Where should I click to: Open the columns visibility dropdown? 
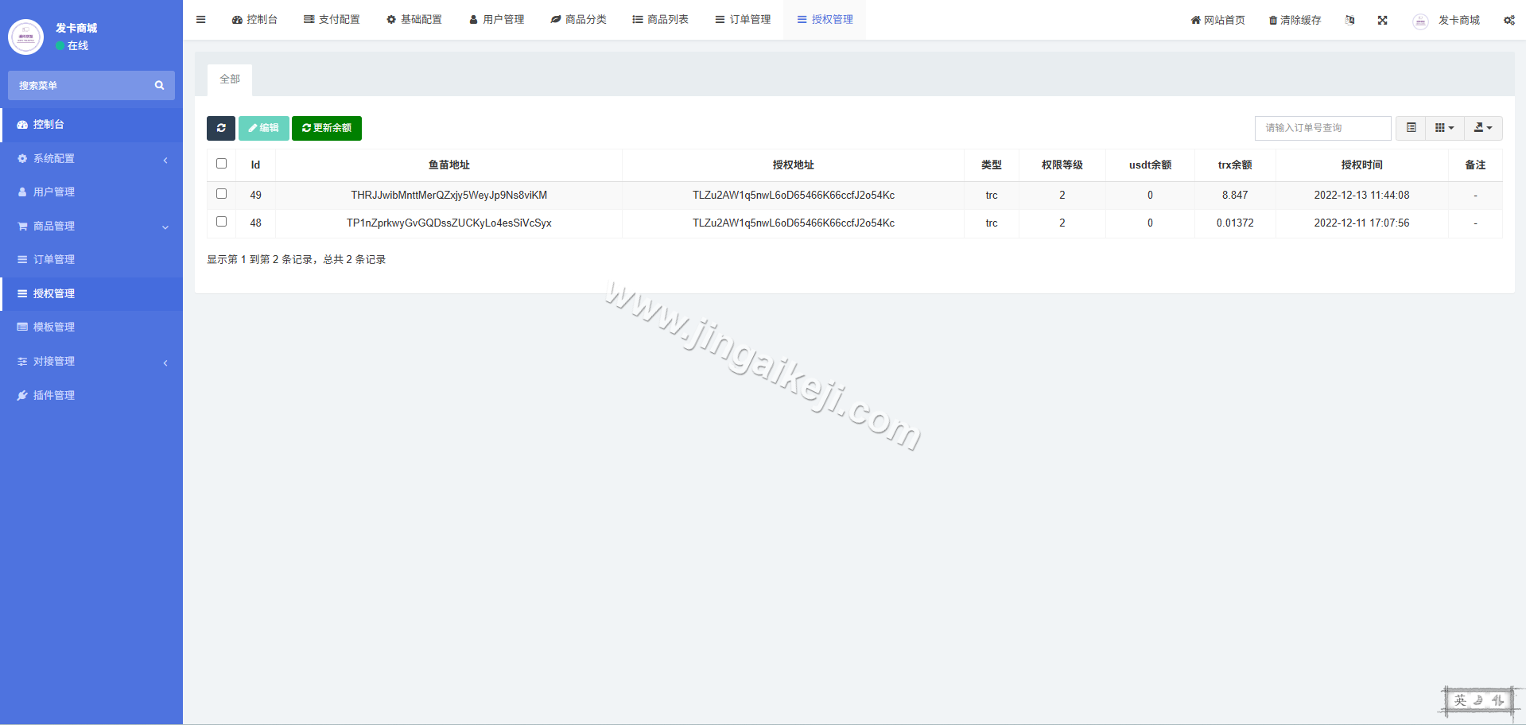(1444, 127)
